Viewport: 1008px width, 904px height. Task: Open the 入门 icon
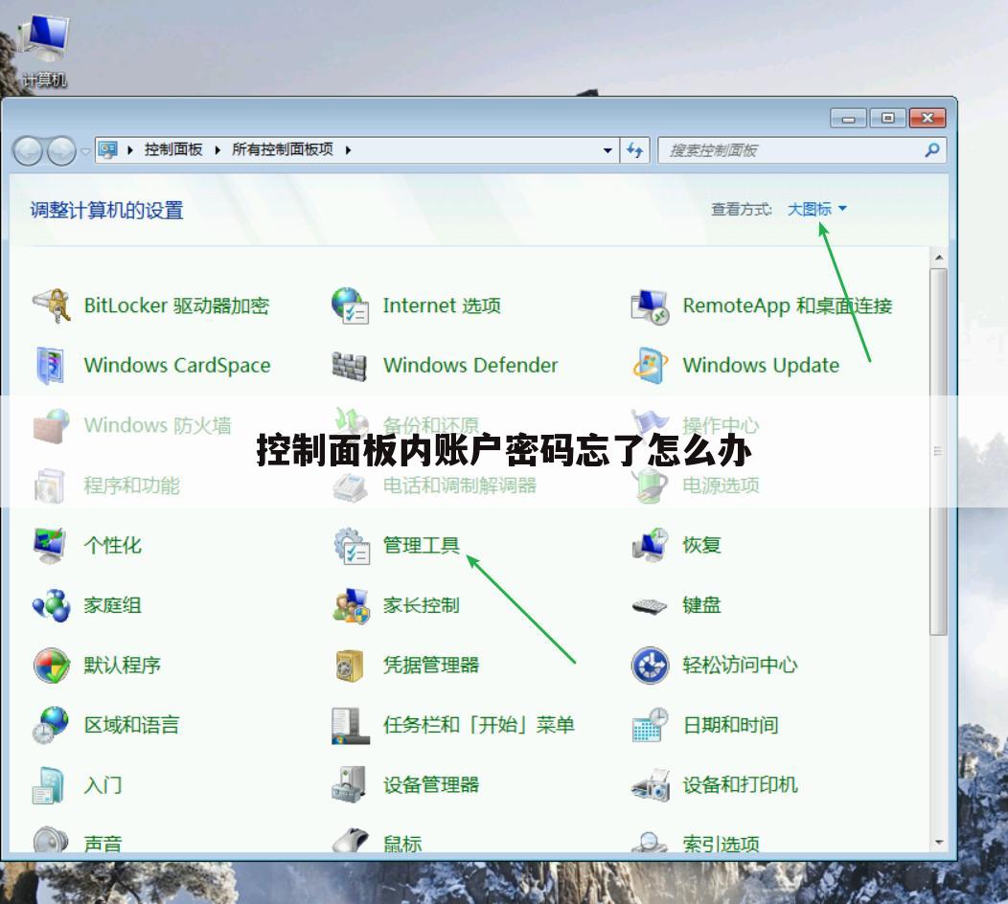49,785
